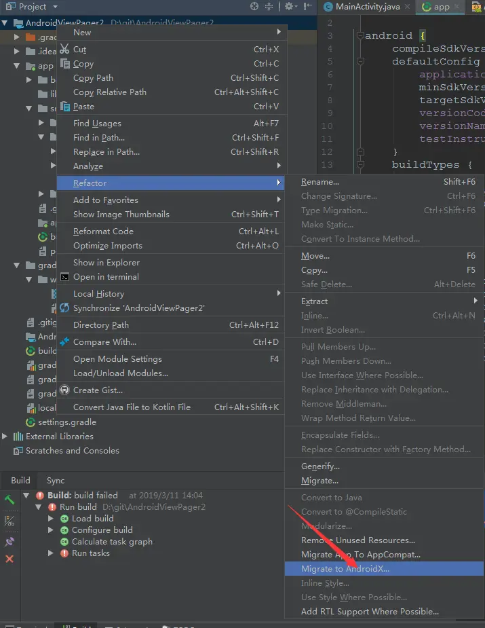485x628 pixels.
Task: Select Show in Explorer menu entry
Action: [x=171, y=262]
